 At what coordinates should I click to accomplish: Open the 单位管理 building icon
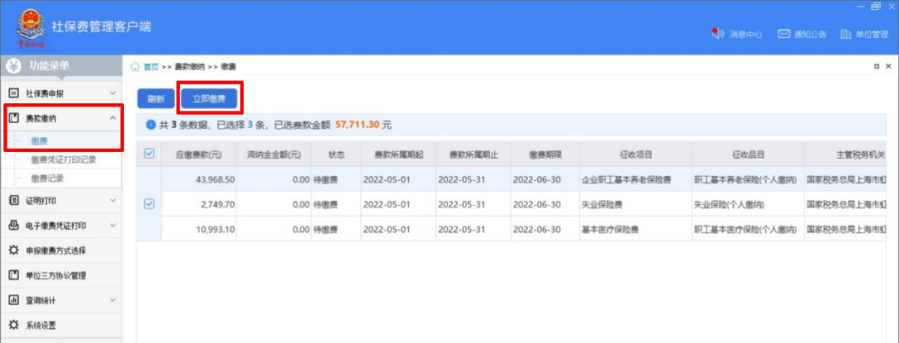pos(846,34)
